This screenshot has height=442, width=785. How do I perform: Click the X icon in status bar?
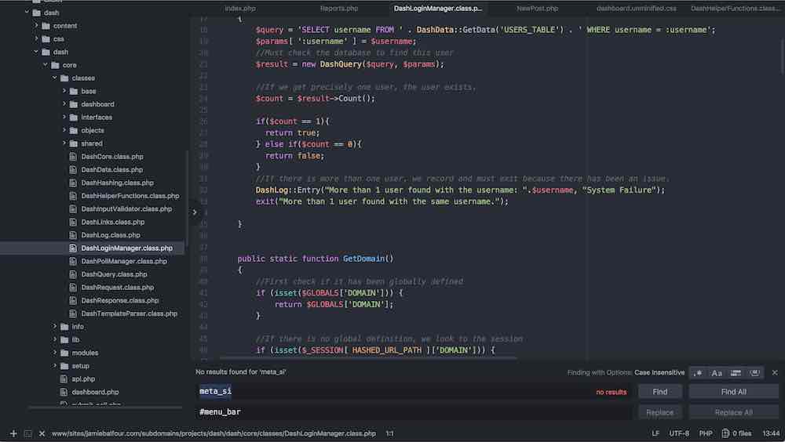(40, 433)
